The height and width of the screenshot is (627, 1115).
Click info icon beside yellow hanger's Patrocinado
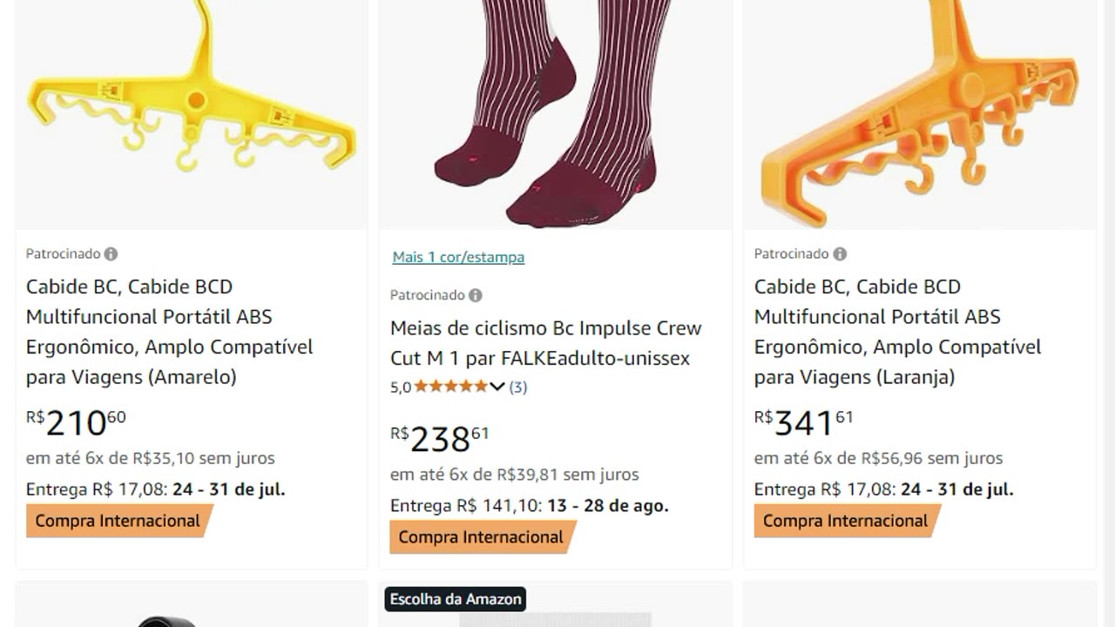tap(111, 254)
